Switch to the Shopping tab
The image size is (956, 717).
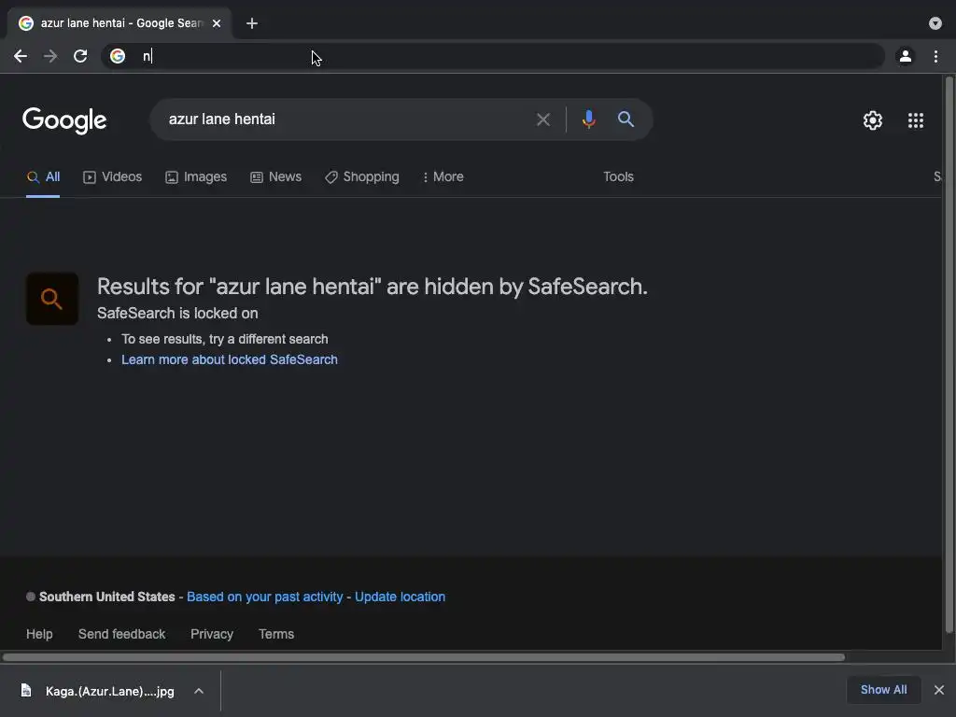tap(361, 176)
